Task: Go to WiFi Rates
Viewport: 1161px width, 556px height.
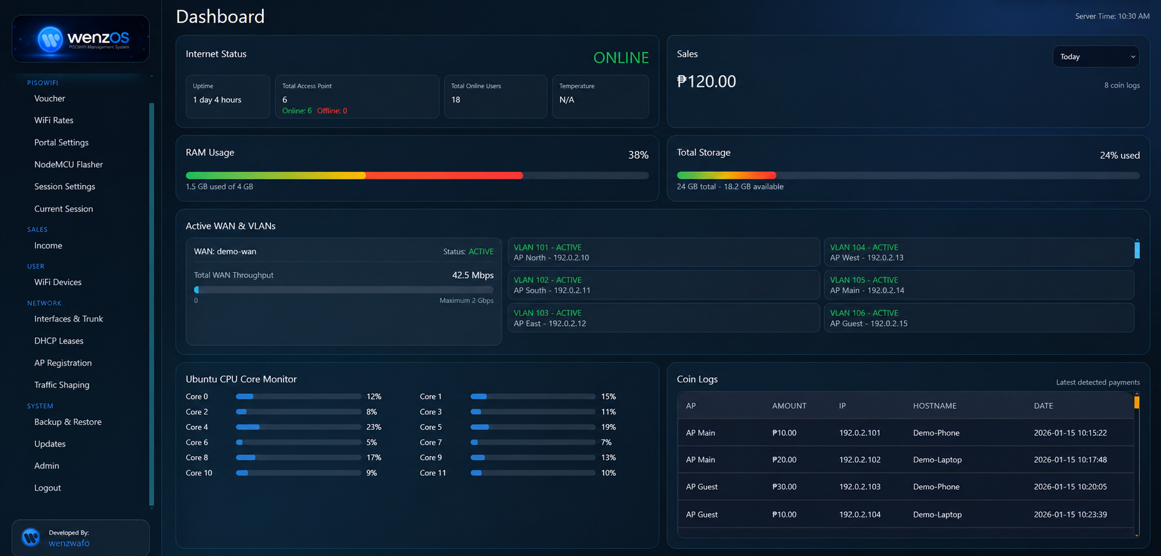Action: coord(54,120)
